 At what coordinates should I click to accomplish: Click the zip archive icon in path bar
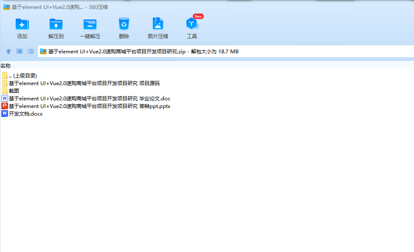point(43,51)
